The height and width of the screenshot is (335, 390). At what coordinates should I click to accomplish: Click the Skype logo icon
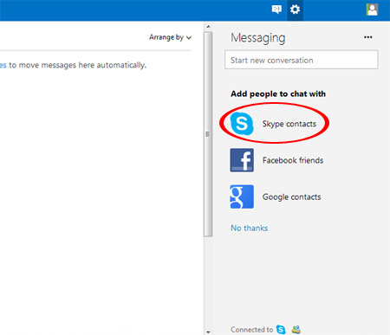(x=242, y=124)
